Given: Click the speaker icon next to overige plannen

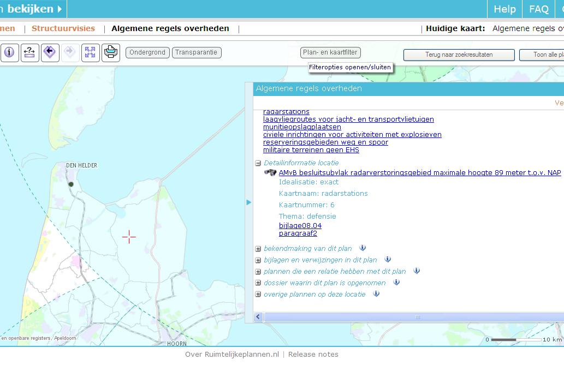Looking at the screenshot, I should [x=375, y=293].
